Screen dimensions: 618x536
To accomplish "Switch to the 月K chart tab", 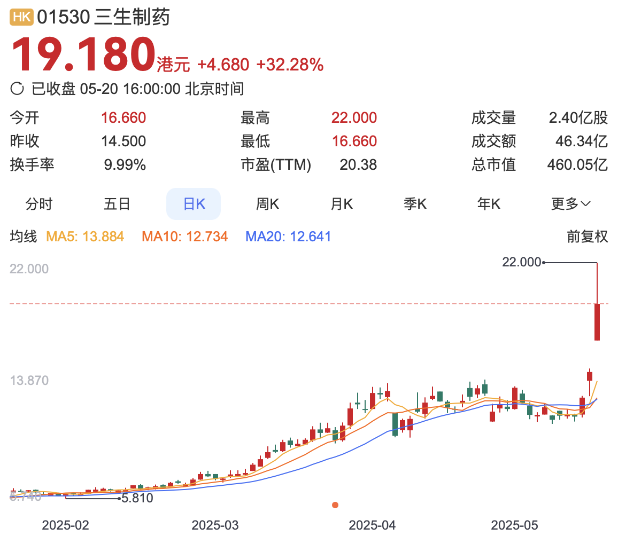I will (x=341, y=204).
